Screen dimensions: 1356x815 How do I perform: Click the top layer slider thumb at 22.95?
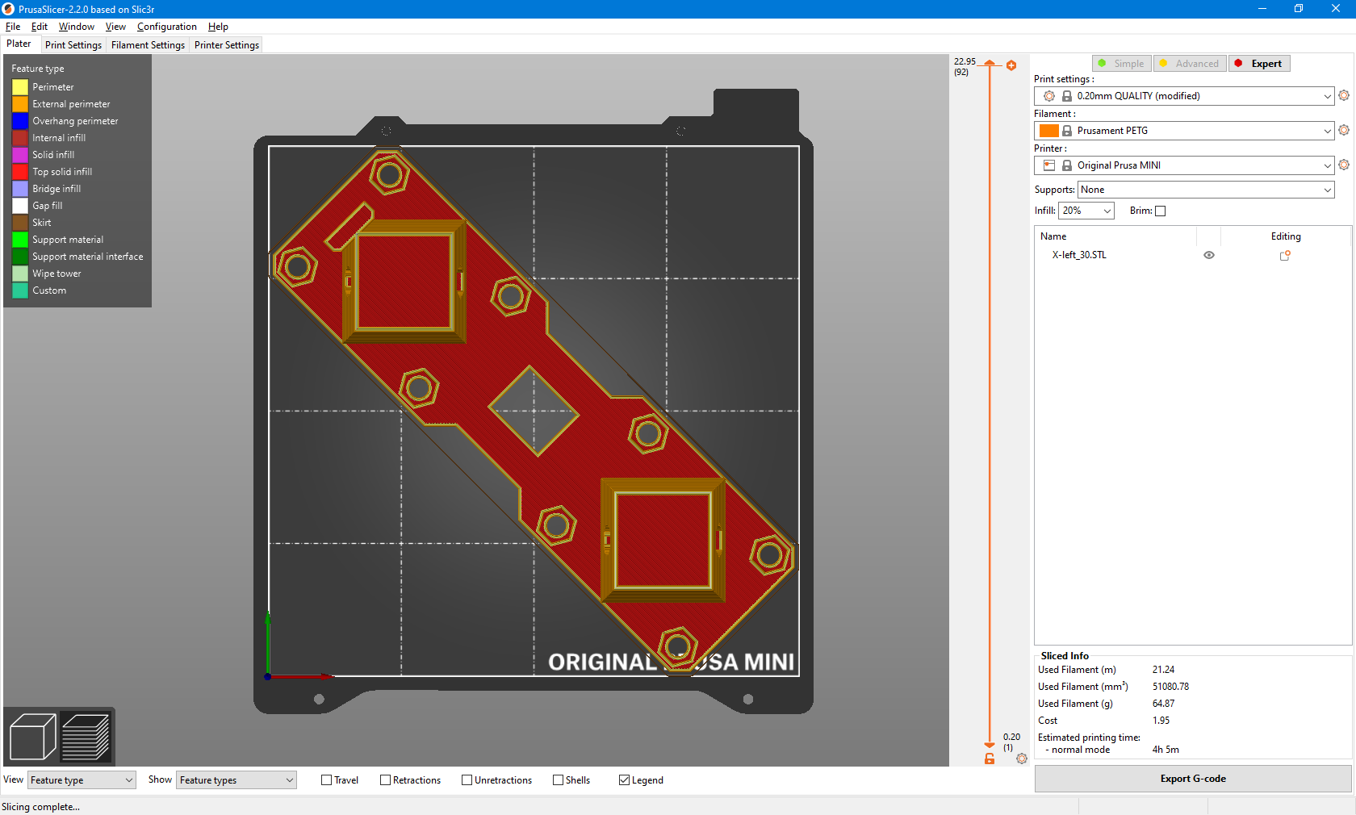pos(990,63)
